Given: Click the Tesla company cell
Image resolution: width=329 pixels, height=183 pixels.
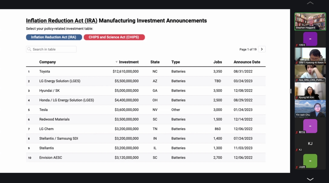Looking at the screenshot, I should [43, 110].
